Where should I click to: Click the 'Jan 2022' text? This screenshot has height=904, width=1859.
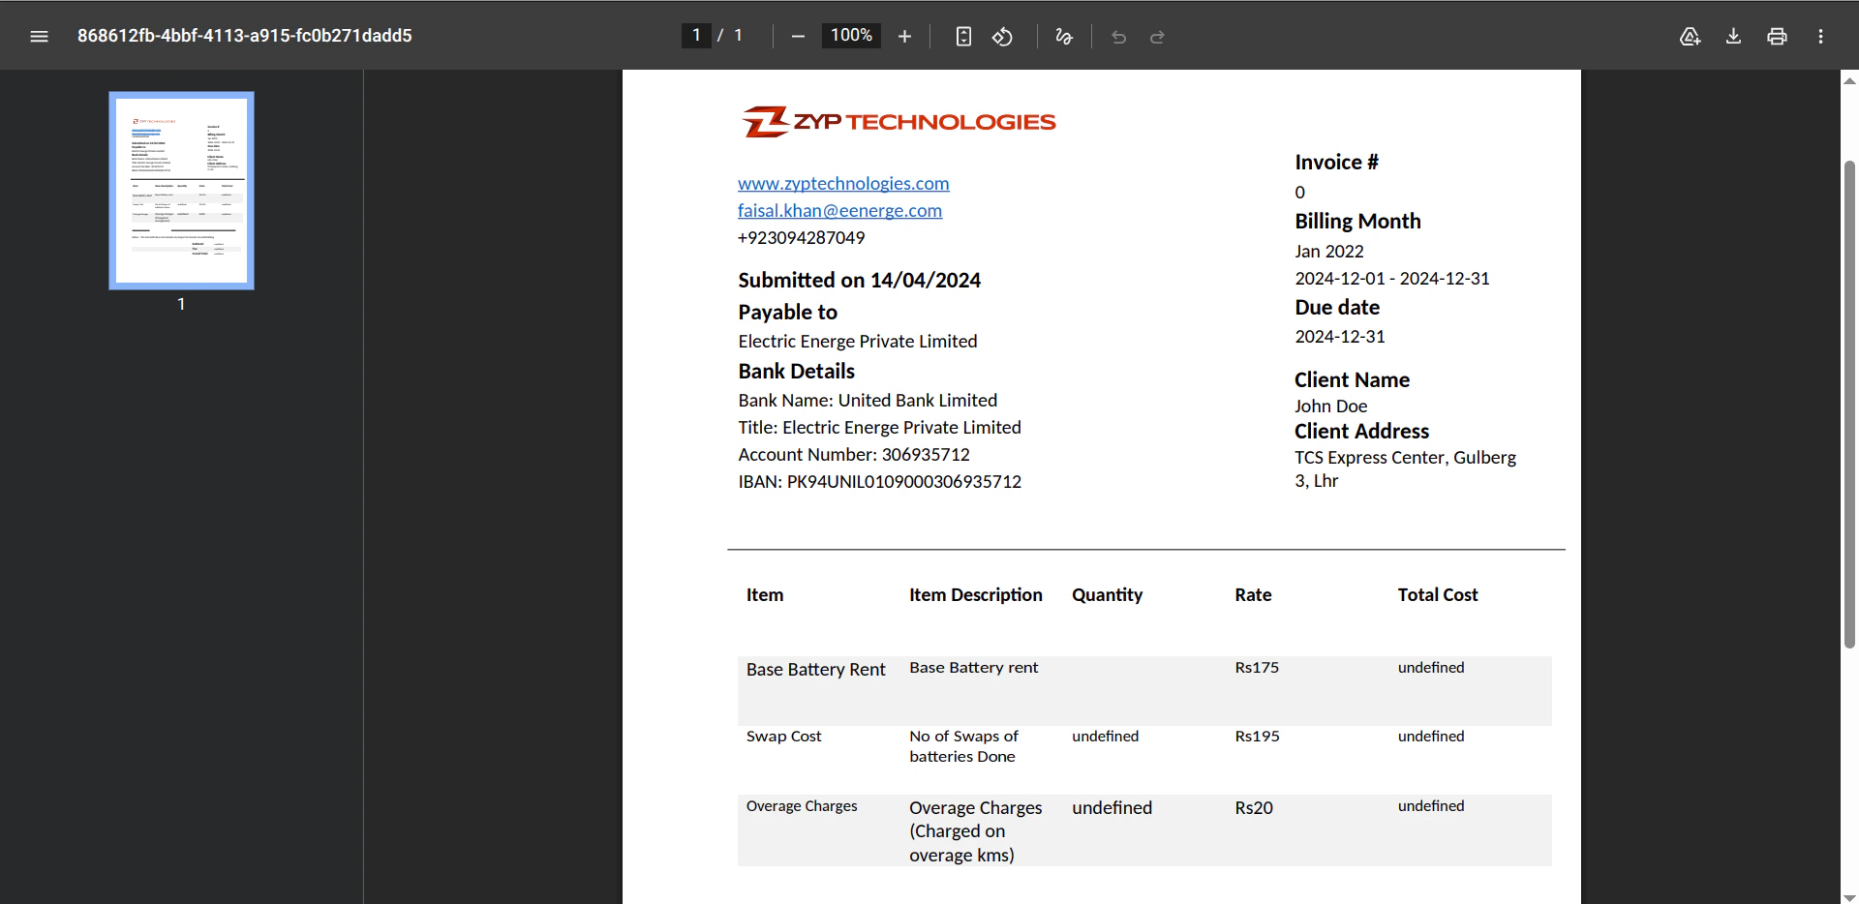coord(1328,251)
